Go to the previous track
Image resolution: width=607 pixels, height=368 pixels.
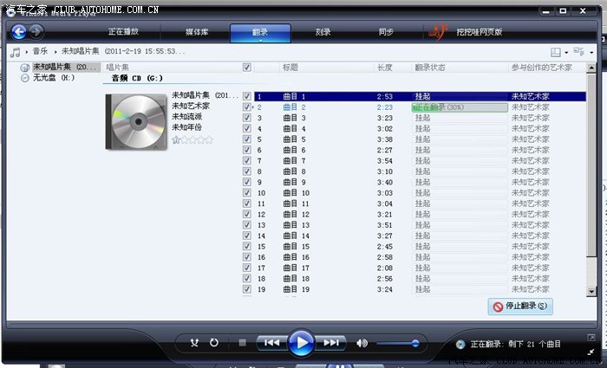[x=271, y=343]
